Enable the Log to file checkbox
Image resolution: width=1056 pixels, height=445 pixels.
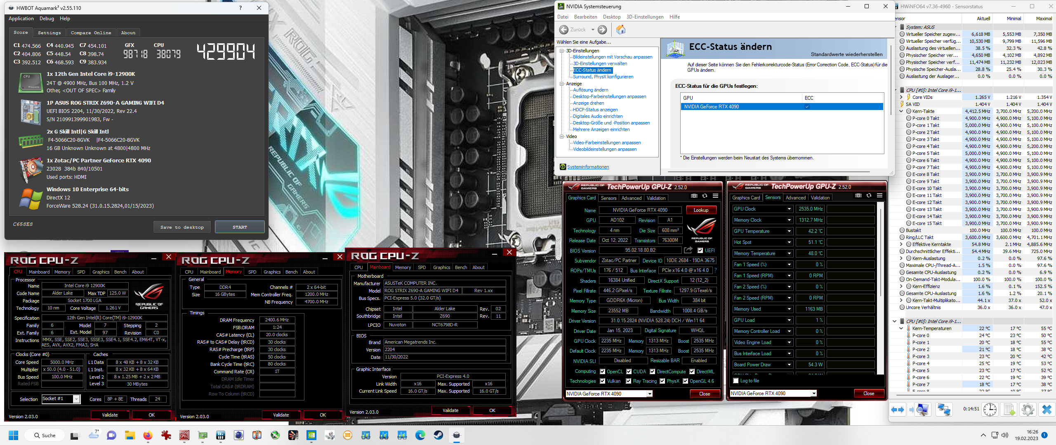(735, 381)
